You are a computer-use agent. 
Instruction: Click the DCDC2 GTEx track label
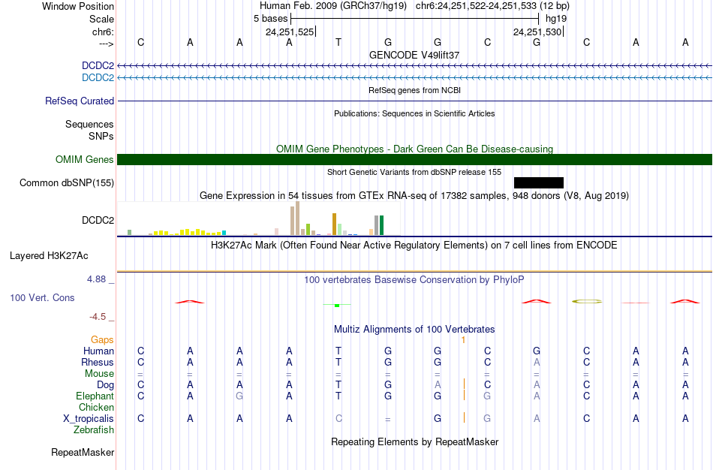pyautogui.click(x=98, y=220)
